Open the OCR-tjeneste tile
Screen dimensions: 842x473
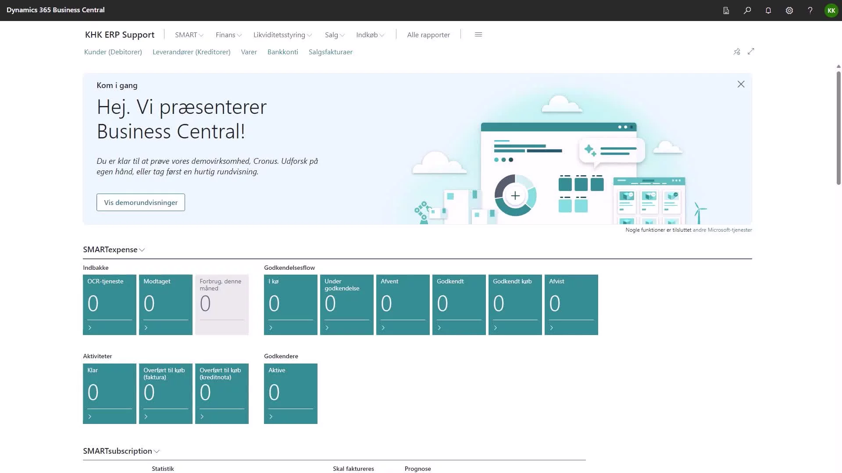click(x=110, y=305)
